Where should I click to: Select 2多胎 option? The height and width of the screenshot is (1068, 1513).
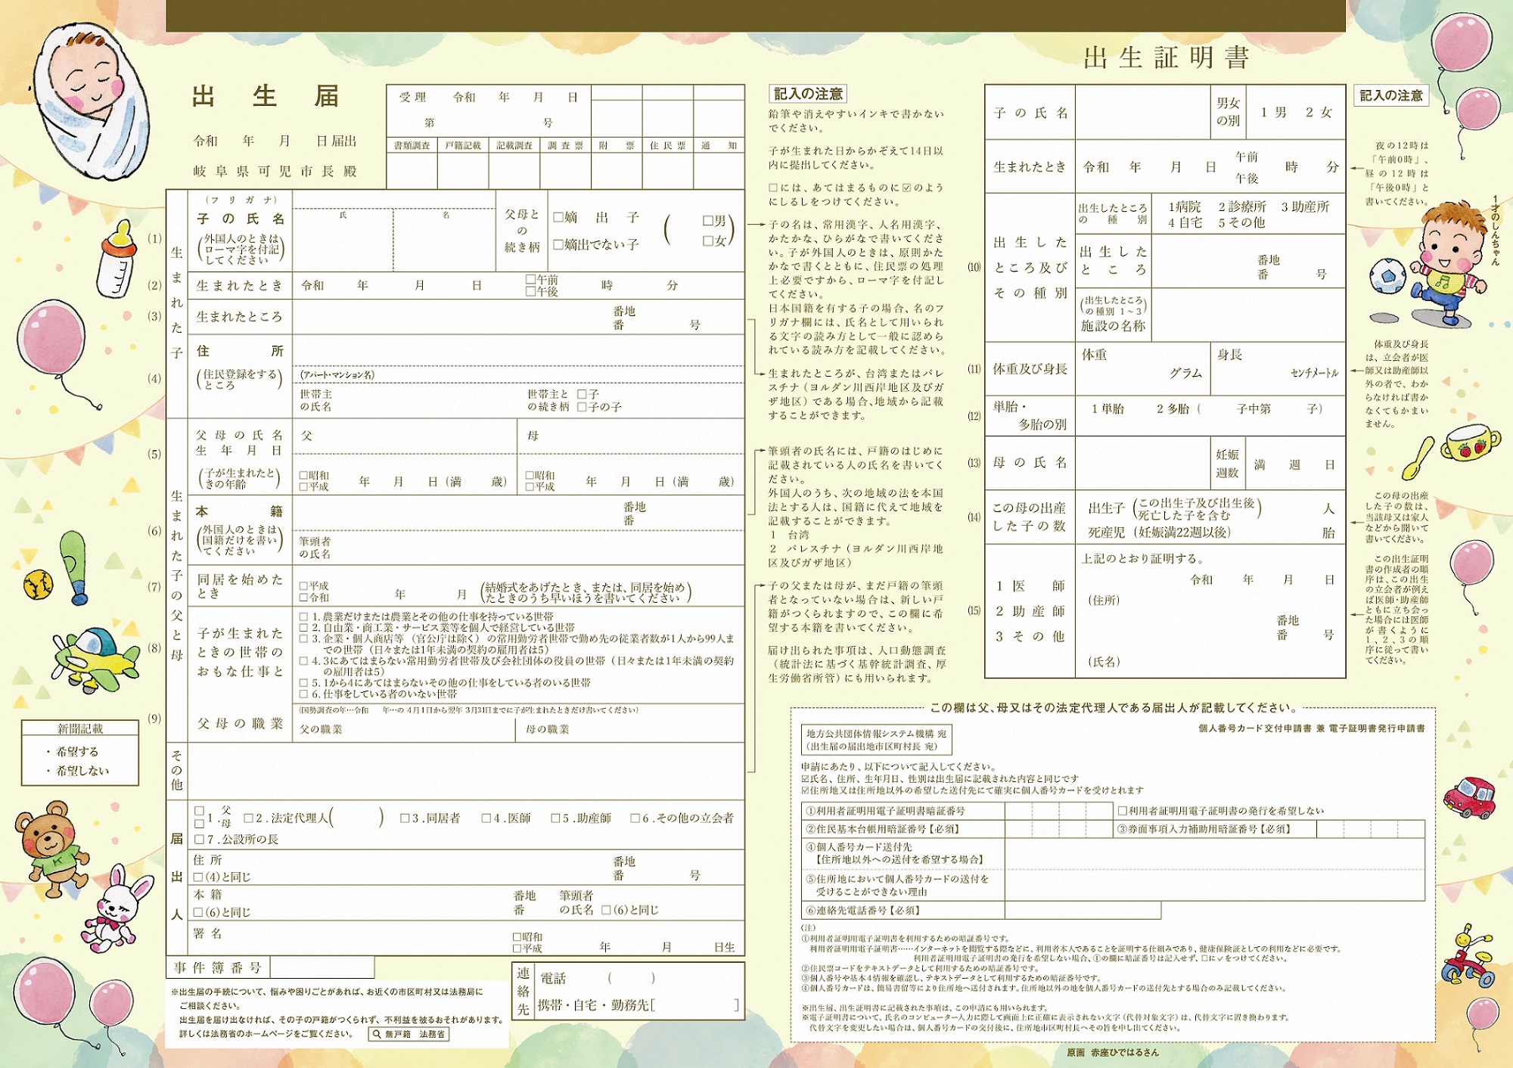[1173, 408]
